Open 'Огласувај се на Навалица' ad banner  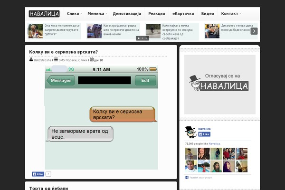pos(220,85)
